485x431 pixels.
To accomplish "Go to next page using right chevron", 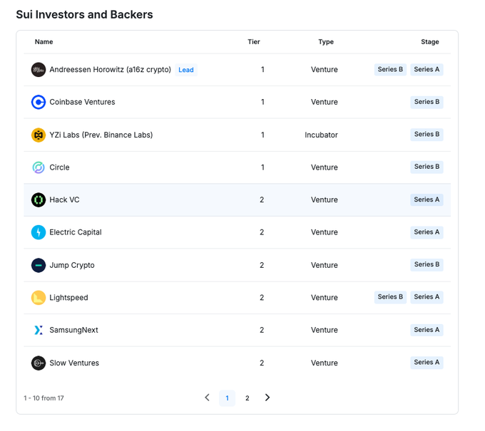I will tap(267, 398).
